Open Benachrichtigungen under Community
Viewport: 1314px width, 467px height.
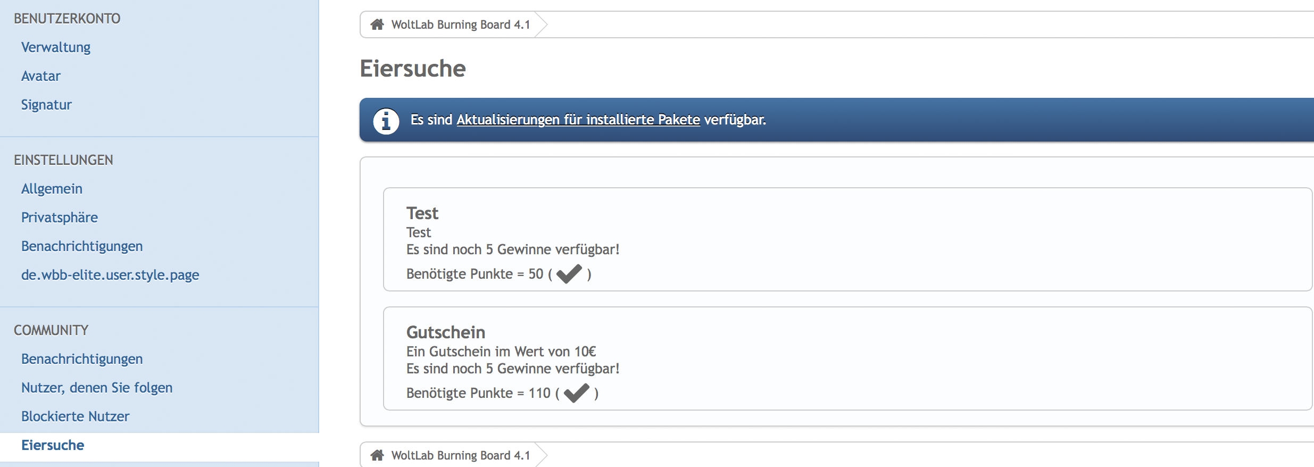(82, 359)
